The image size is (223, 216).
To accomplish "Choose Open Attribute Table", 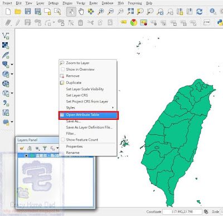I will click(89, 115).
